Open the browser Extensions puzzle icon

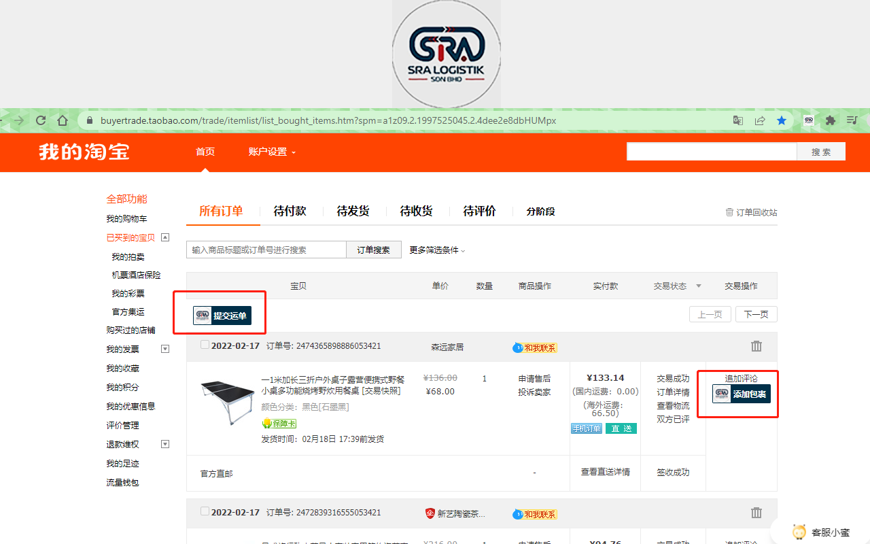pyautogui.click(x=830, y=120)
